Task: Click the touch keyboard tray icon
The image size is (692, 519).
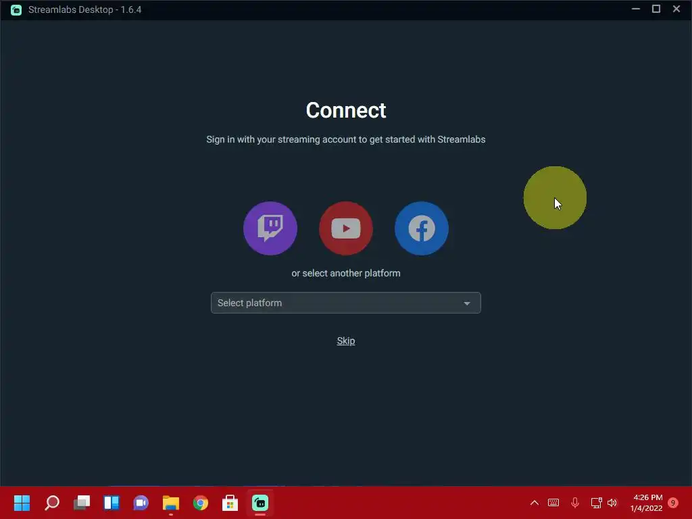Action: pos(553,503)
